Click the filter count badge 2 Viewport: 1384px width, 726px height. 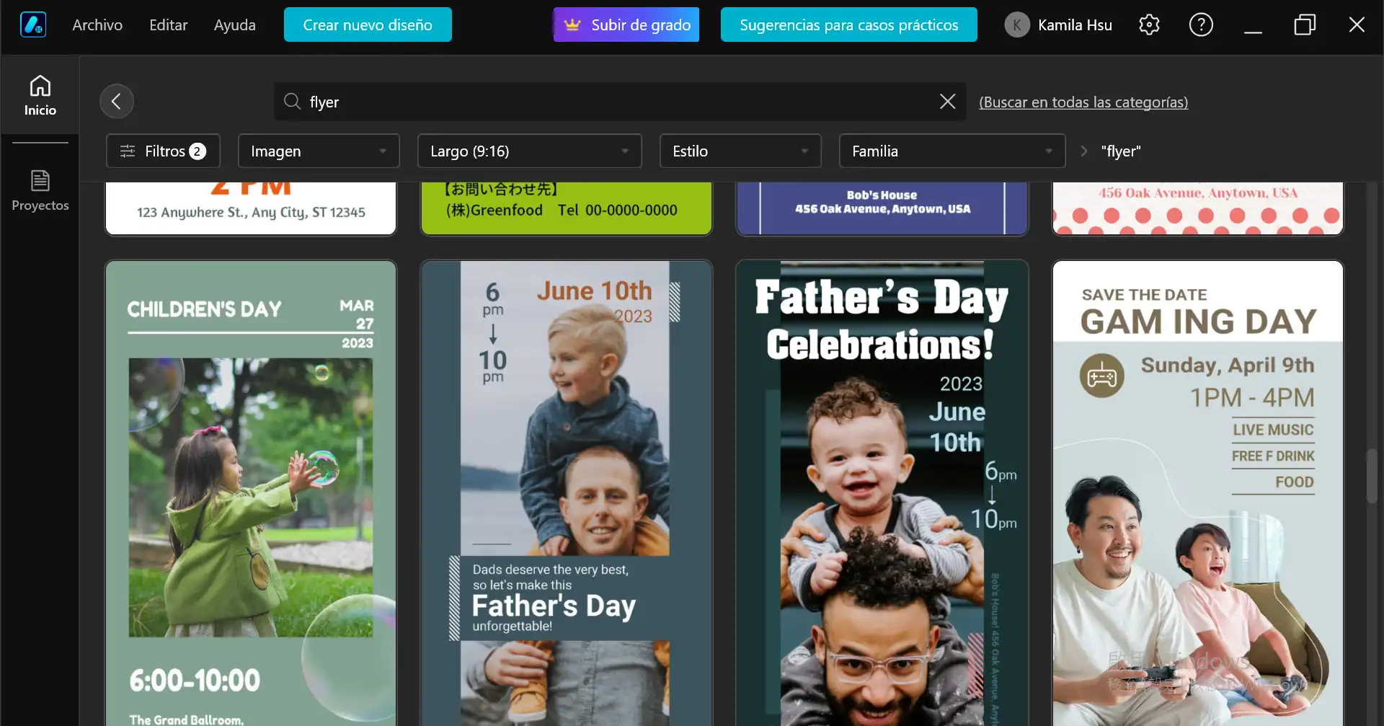(x=198, y=151)
